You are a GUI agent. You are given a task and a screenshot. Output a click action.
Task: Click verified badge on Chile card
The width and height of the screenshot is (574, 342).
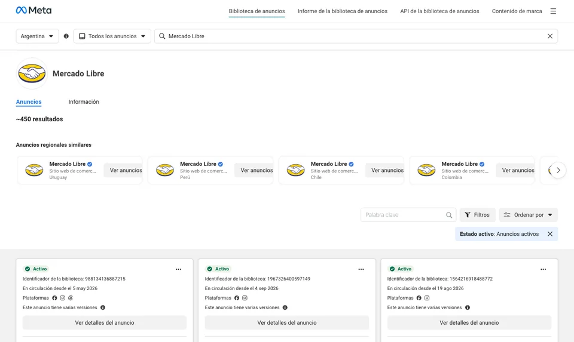[x=351, y=164]
